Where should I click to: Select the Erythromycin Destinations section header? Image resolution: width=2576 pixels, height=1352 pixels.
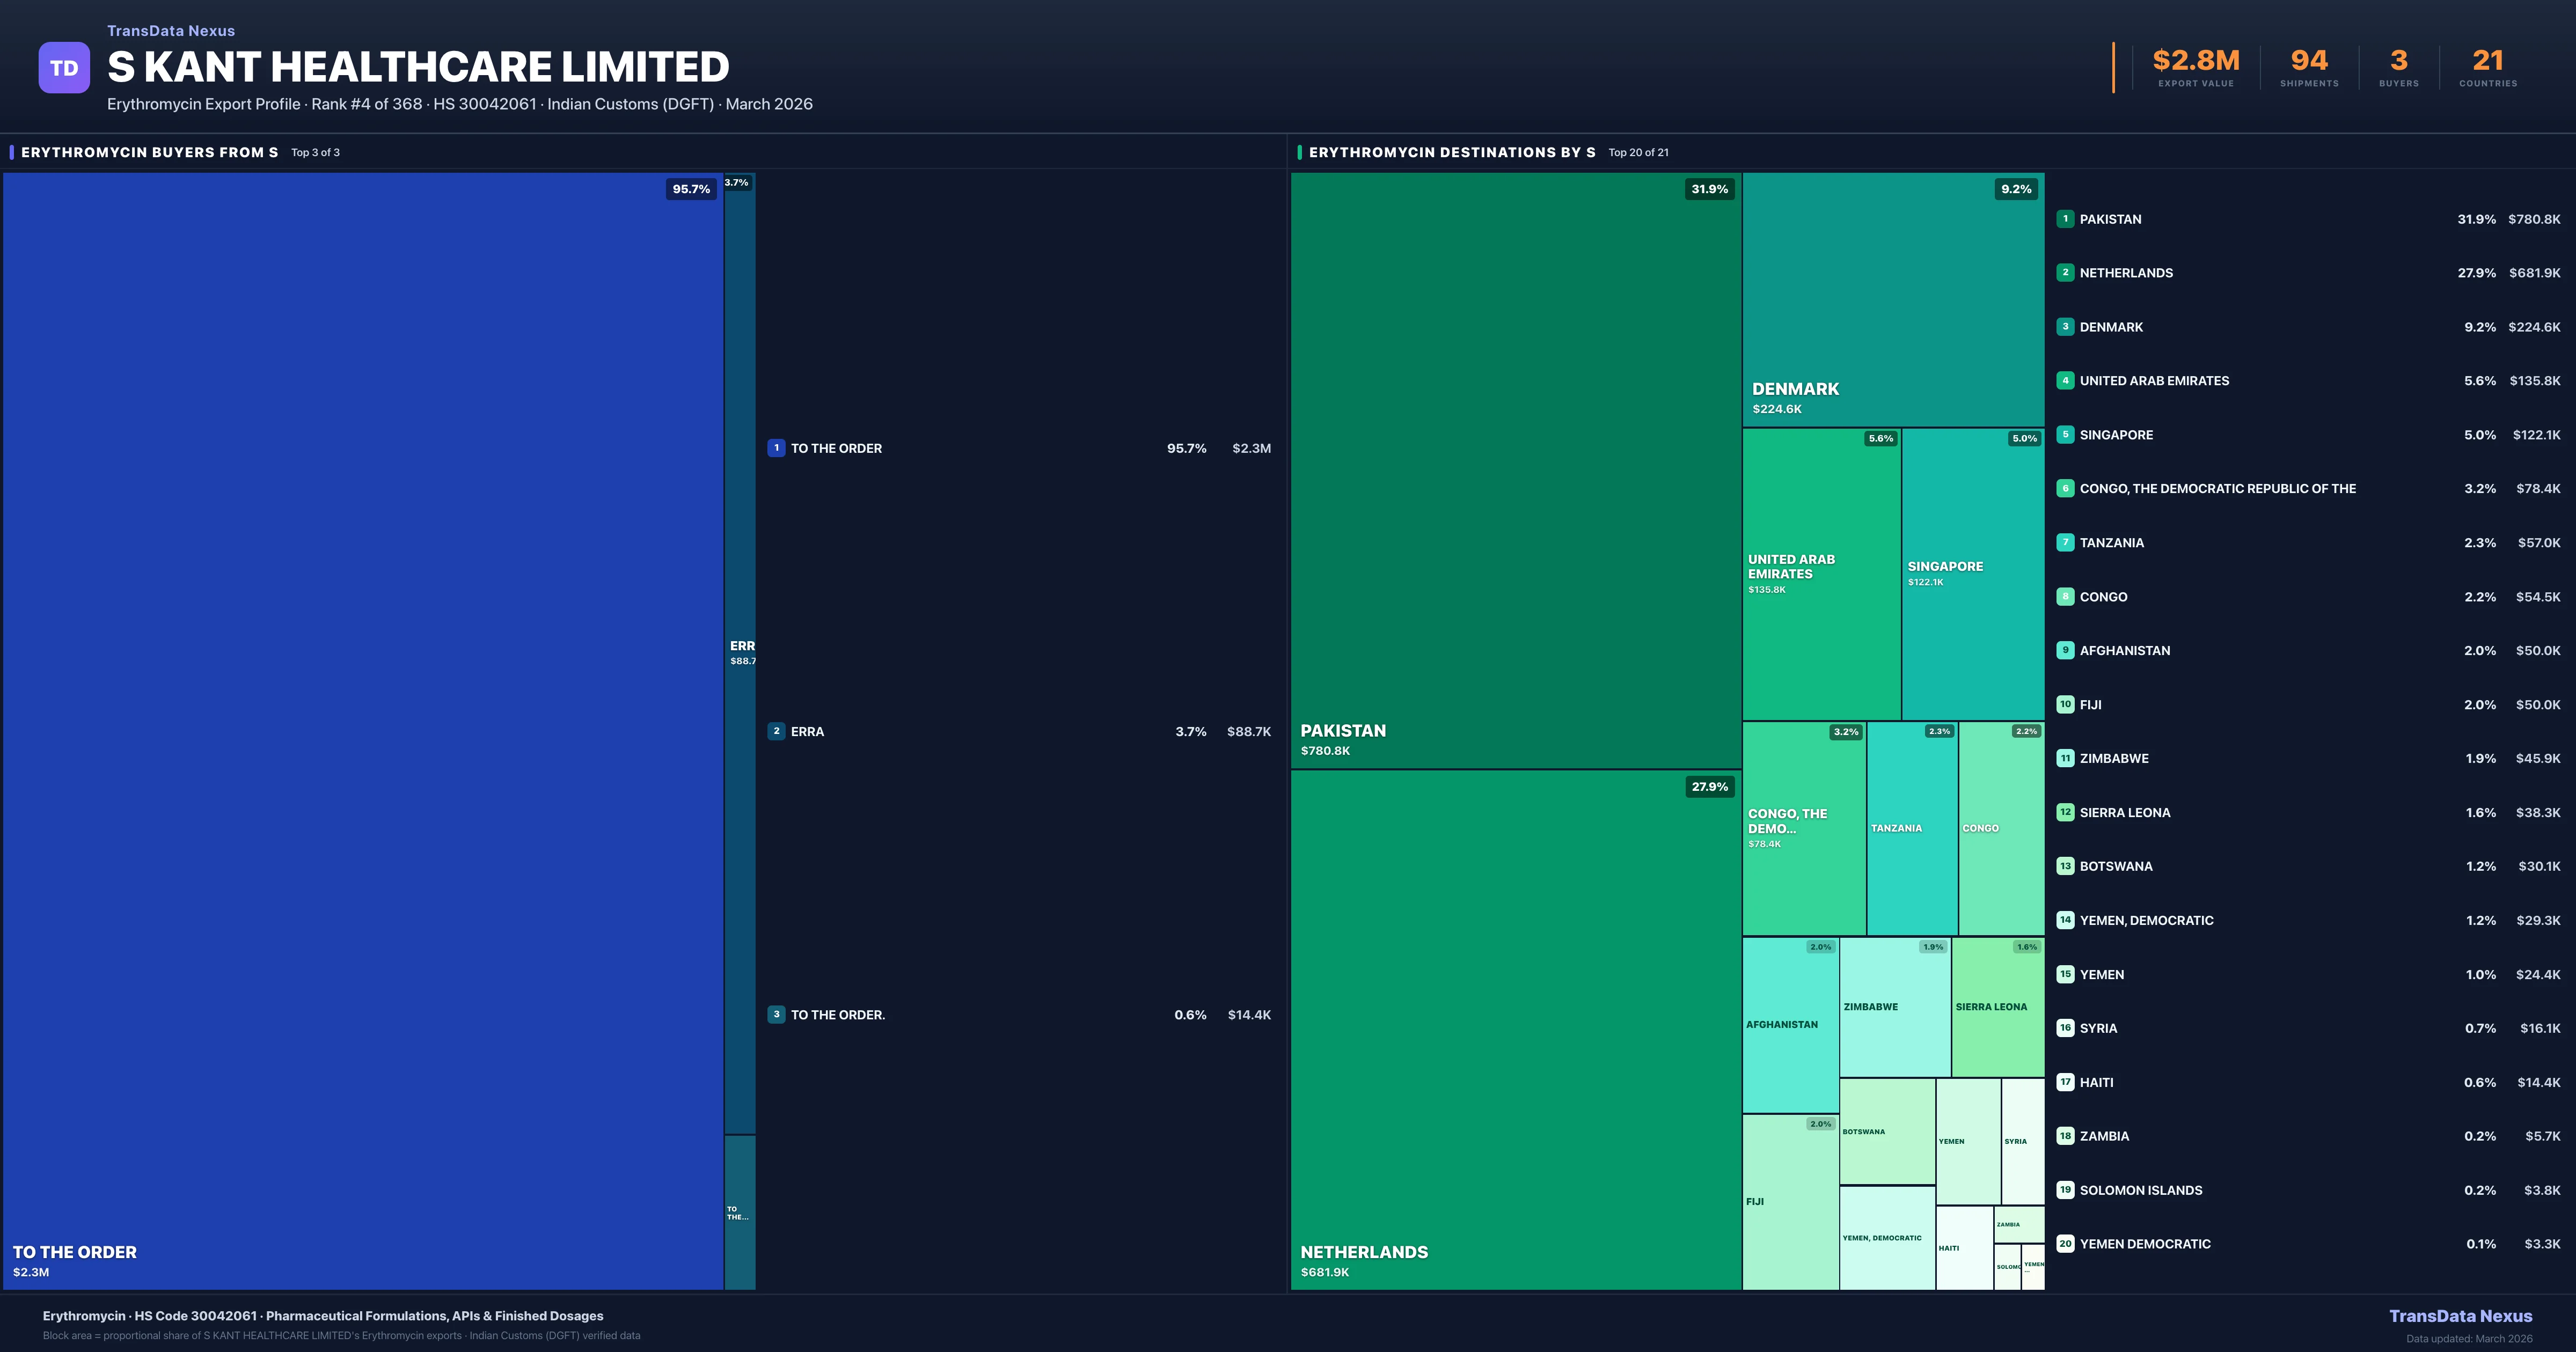pyautogui.click(x=1451, y=152)
